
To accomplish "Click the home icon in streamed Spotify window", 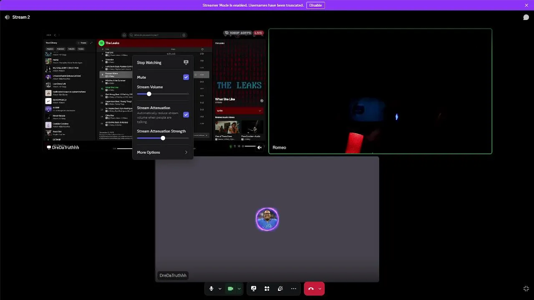I will [x=124, y=35].
